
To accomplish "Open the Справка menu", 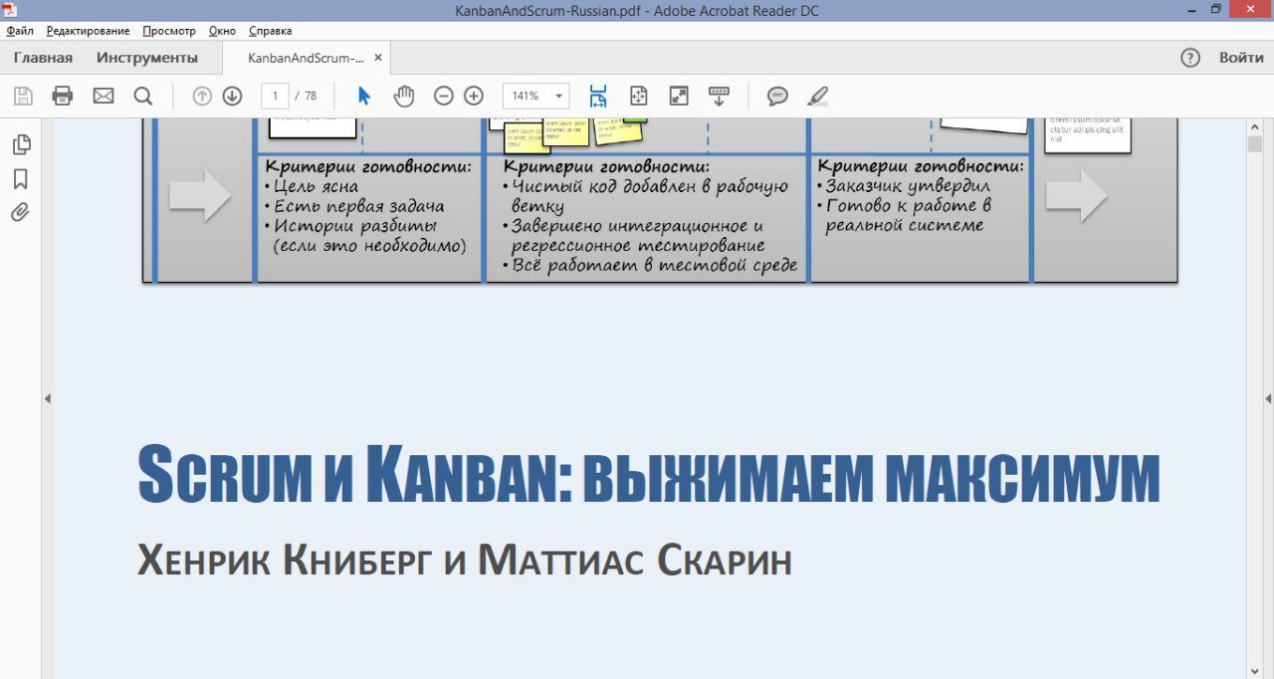I will (270, 31).
